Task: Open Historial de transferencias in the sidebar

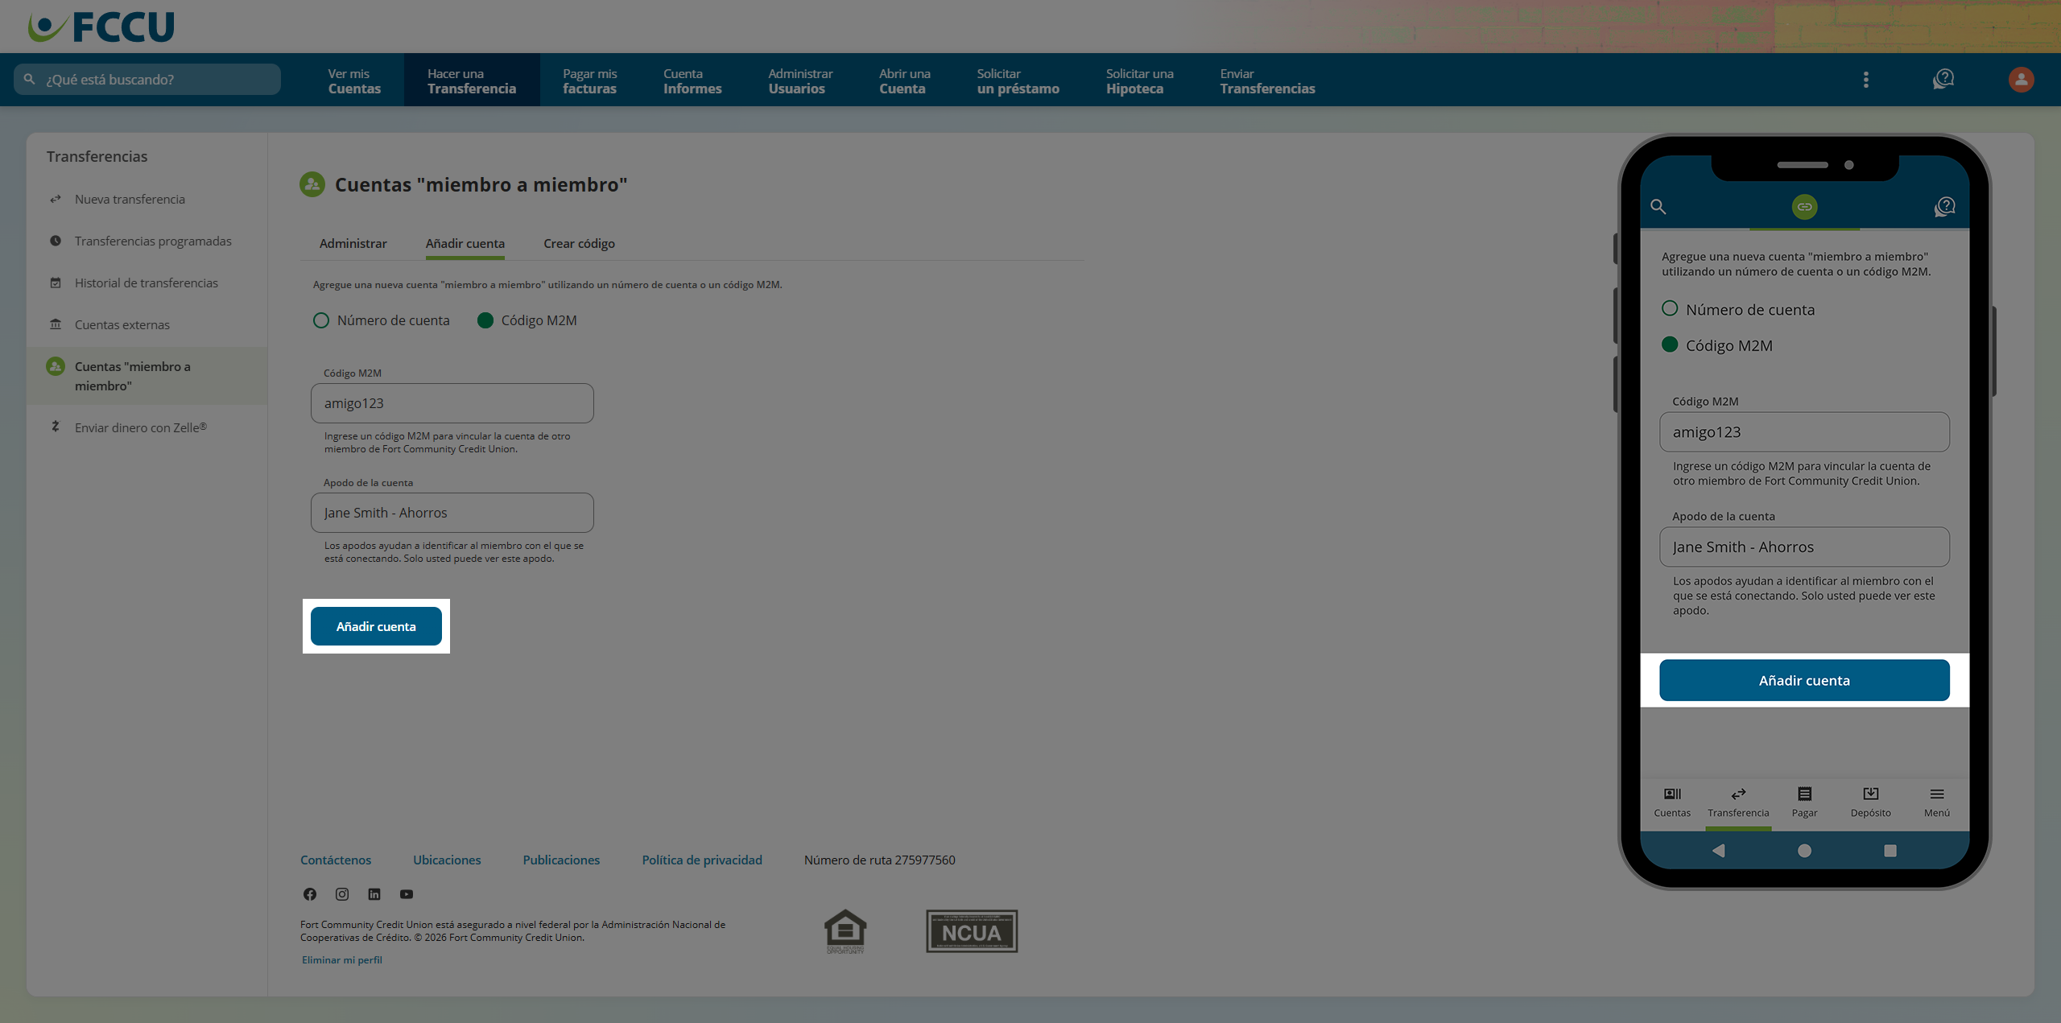Action: pos(147,283)
